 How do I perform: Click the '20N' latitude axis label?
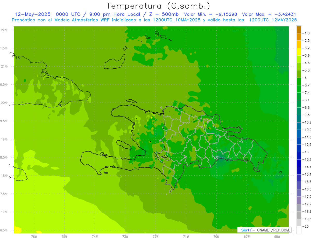[x=4, y=103]
